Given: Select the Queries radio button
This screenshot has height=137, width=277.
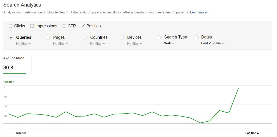Looking at the screenshot, I should pyautogui.click(x=11, y=37).
